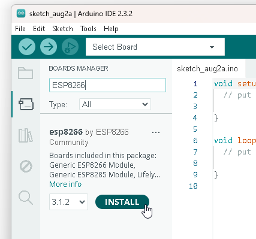Open the Sketchbook folder sidebar icon
This screenshot has width=256, height=239.
pos(26,73)
